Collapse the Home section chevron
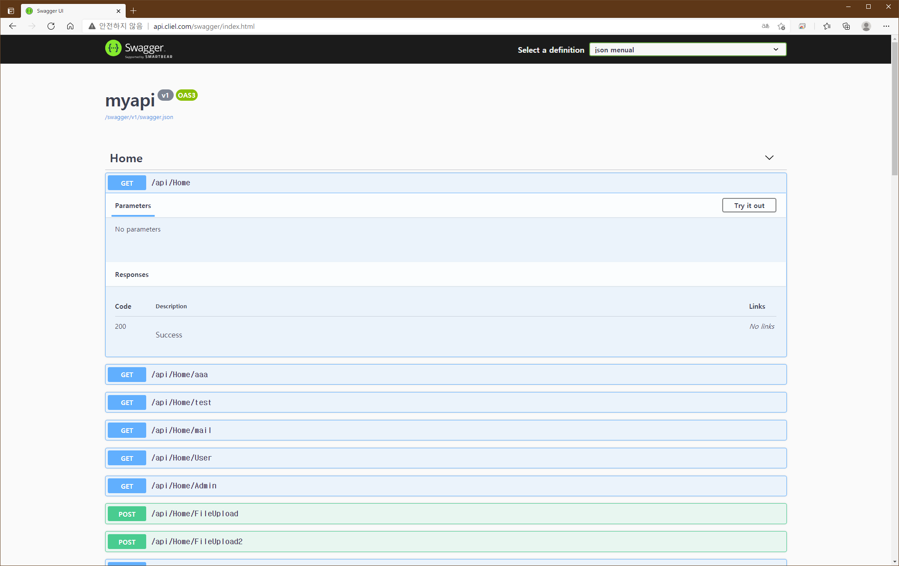 click(x=769, y=158)
